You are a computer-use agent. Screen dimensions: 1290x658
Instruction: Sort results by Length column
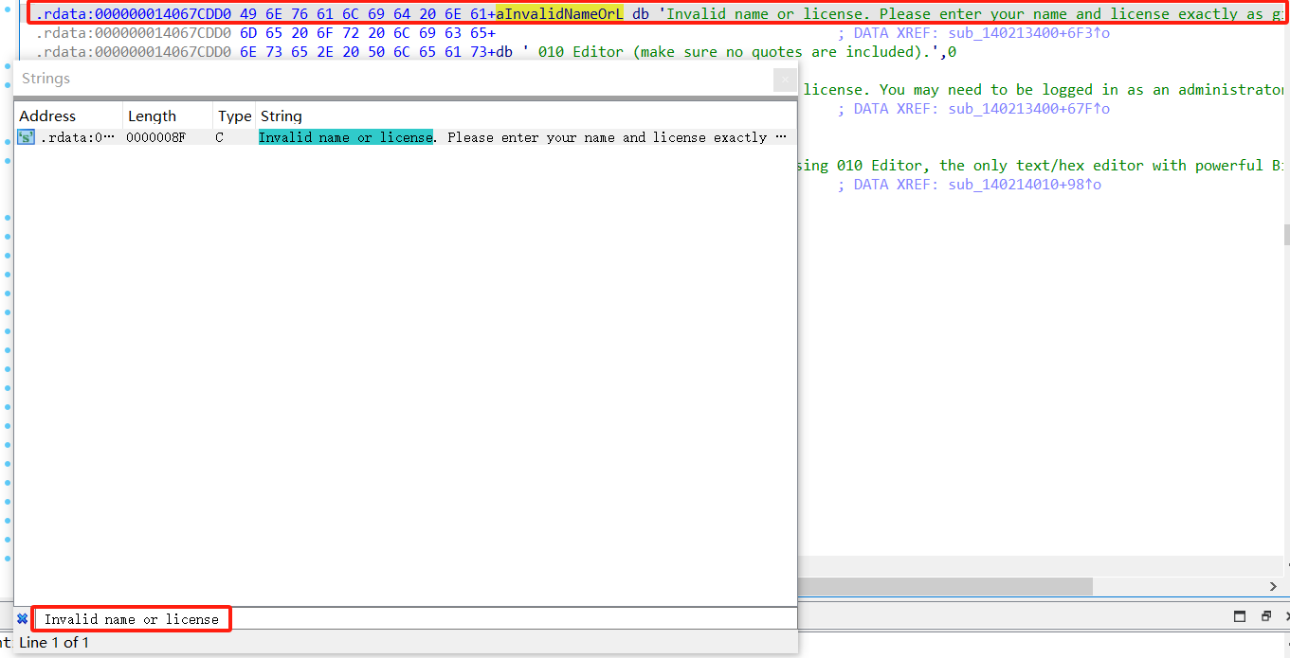[x=168, y=116]
